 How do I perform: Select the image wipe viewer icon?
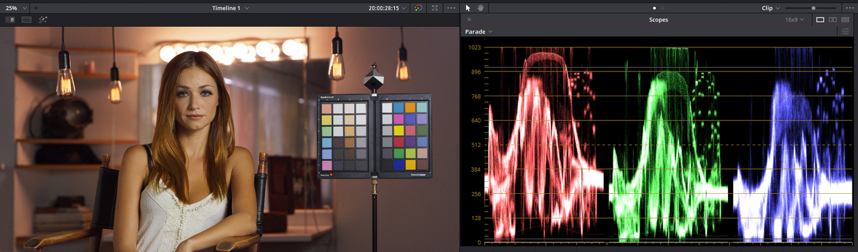click(10, 20)
